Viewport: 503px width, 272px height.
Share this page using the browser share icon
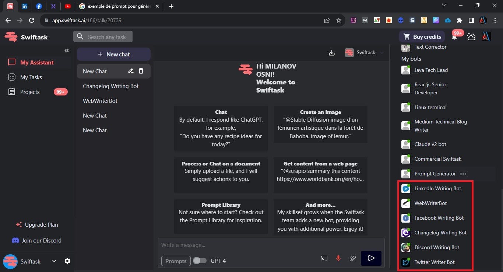327,20
